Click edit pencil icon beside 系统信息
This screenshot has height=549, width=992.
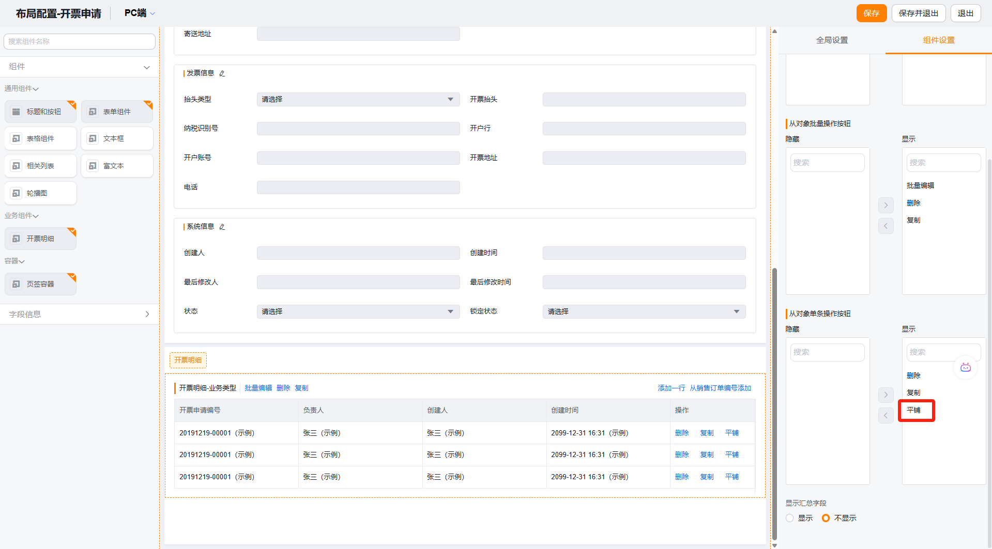click(x=222, y=227)
